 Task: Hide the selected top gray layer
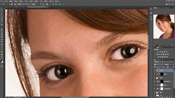coord(154,71)
